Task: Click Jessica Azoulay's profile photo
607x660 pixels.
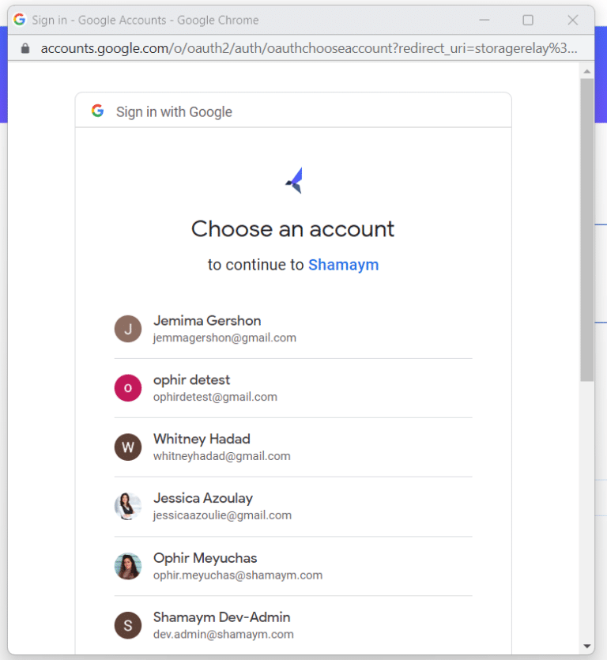Action: (128, 507)
